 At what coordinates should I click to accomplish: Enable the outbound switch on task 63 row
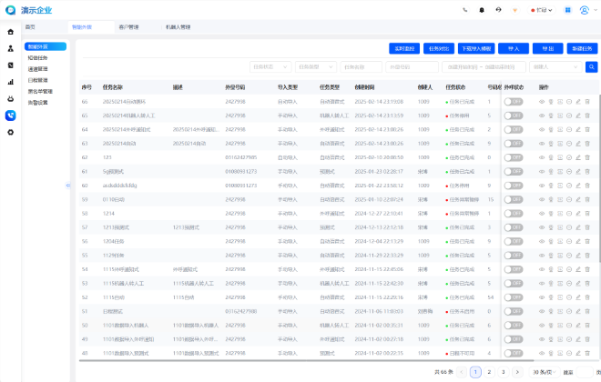514,143
